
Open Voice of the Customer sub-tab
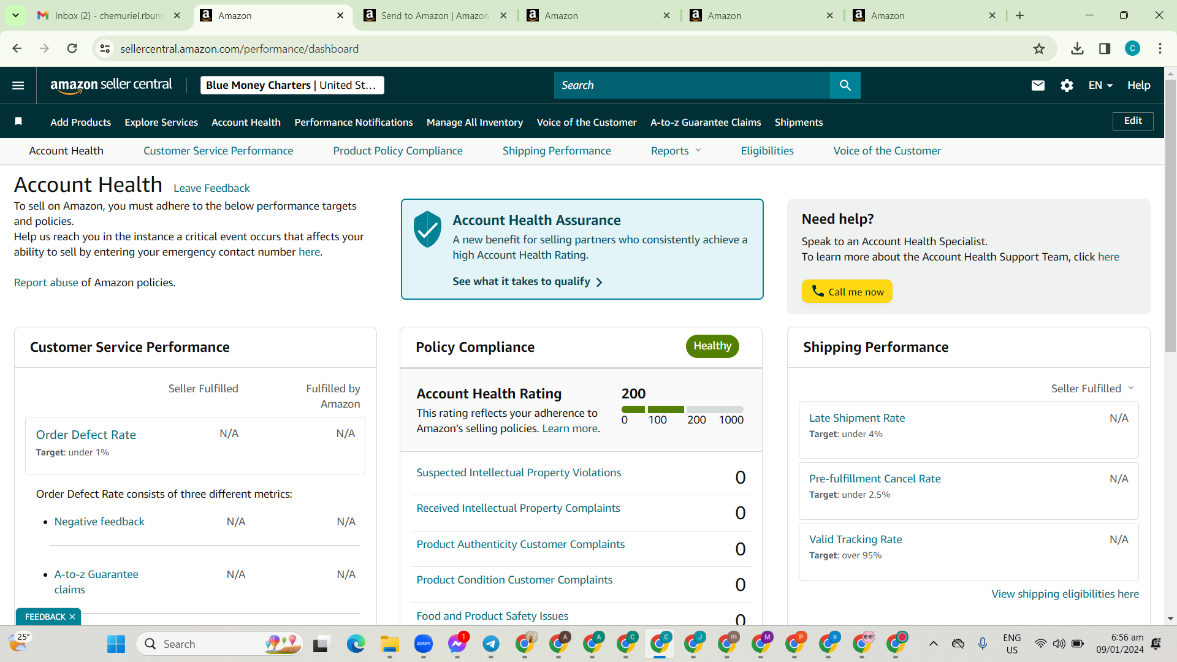pos(887,151)
